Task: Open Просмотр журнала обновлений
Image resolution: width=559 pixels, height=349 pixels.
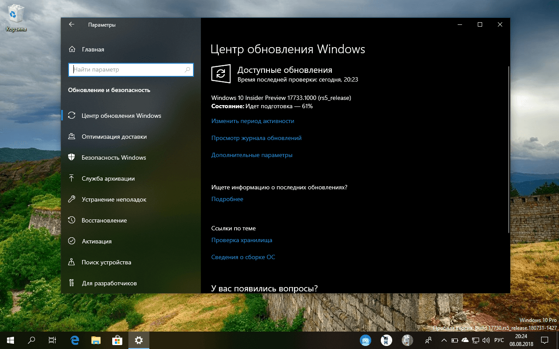Action: (x=256, y=138)
